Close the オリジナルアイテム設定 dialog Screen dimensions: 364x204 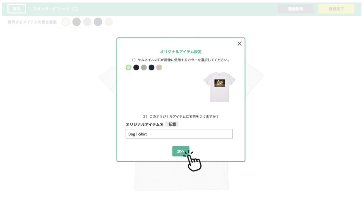pos(240,43)
